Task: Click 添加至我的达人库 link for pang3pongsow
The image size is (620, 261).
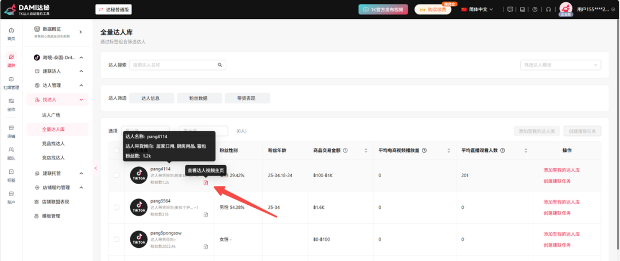Action: tap(561, 234)
